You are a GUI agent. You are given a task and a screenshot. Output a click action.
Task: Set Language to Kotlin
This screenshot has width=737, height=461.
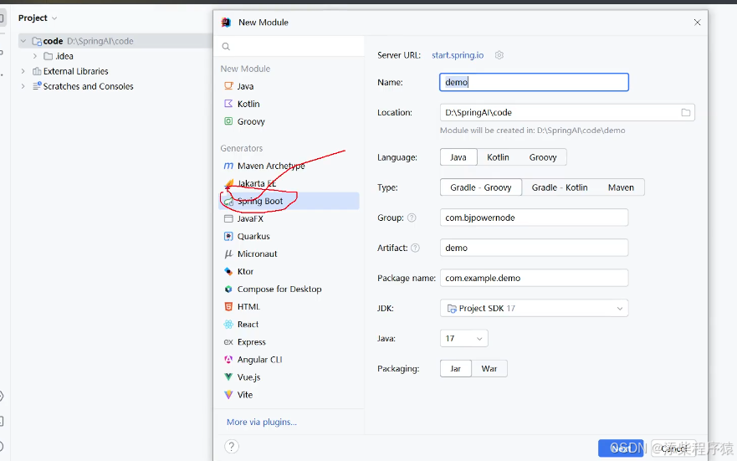click(x=498, y=157)
